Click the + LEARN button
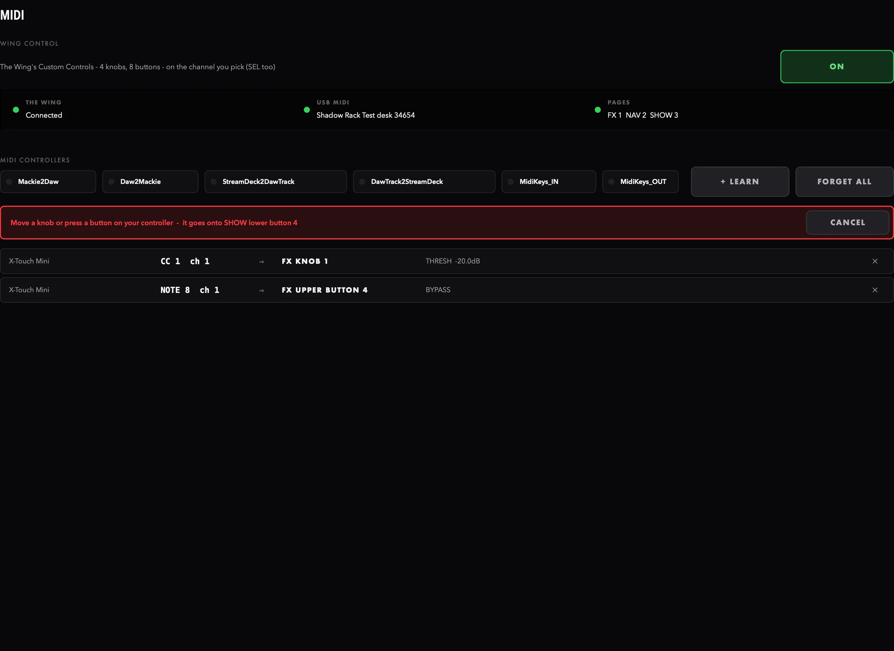The image size is (894, 651). point(740,182)
